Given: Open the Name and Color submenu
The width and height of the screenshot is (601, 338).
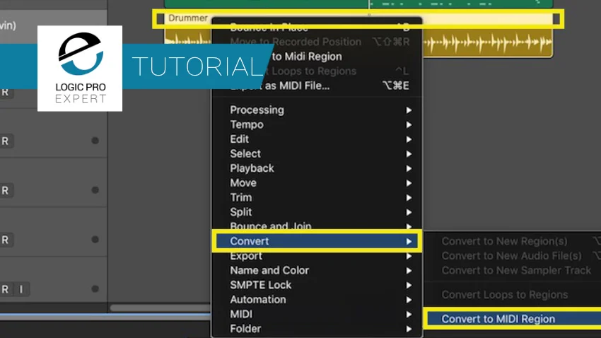Looking at the screenshot, I should (317, 270).
